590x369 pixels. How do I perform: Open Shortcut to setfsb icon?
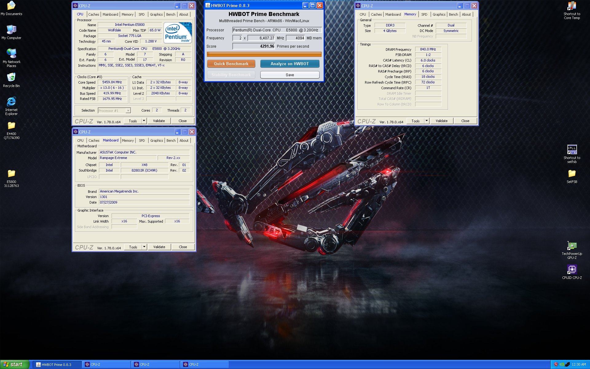tap(572, 154)
